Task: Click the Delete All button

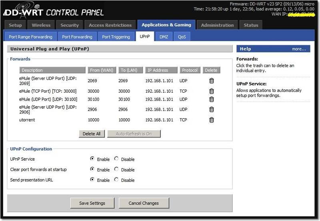Action: [x=92, y=134]
